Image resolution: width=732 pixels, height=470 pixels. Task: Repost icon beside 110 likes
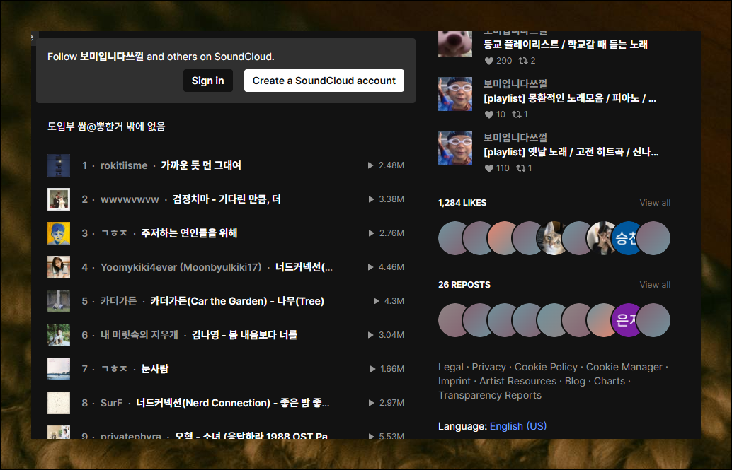pyautogui.click(x=520, y=168)
